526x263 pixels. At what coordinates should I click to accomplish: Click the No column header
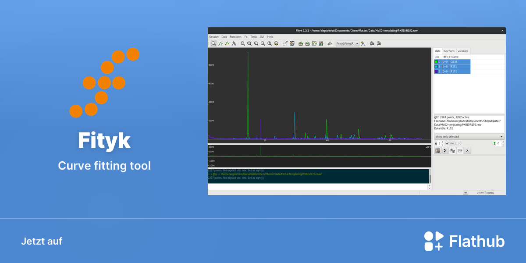437,57
